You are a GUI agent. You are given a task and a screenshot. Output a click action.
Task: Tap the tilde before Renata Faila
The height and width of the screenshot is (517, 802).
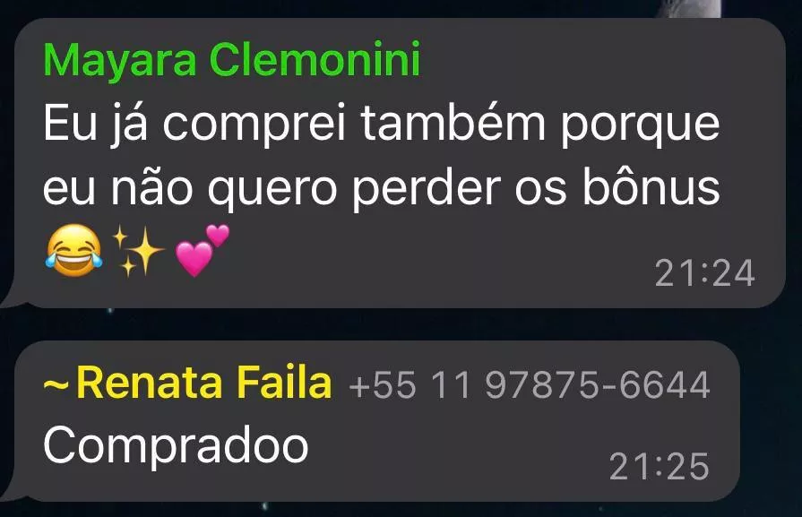tap(56, 383)
